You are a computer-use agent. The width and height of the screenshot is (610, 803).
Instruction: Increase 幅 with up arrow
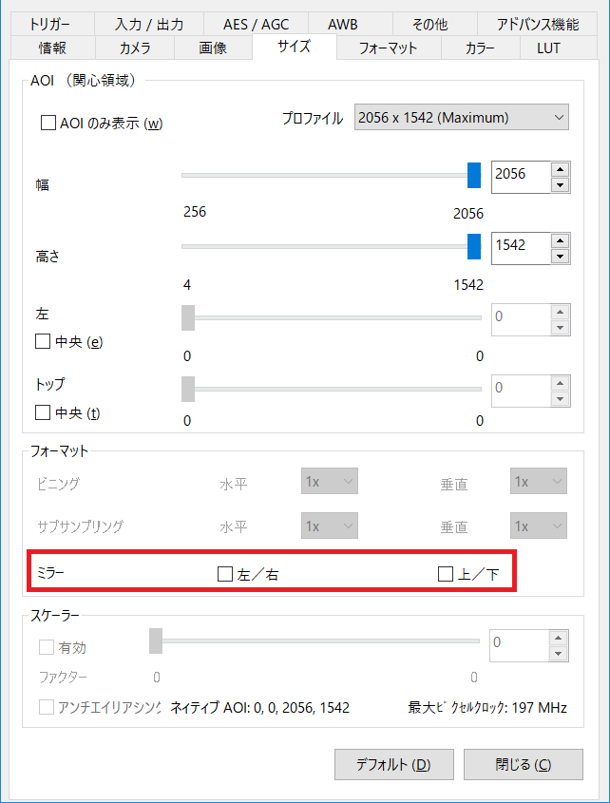click(561, 169)
